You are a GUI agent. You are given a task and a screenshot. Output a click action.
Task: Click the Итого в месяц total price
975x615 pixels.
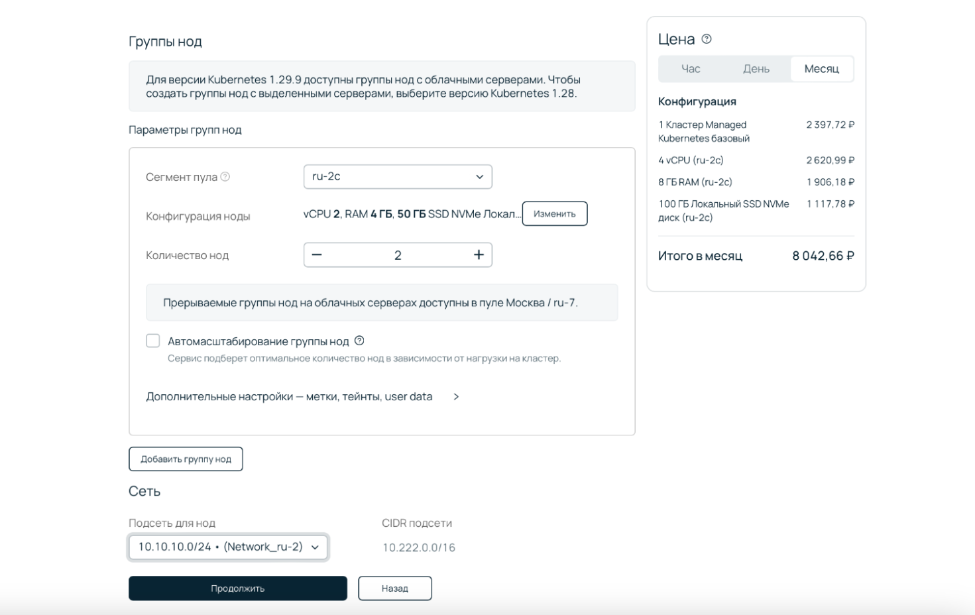point(823,256)
